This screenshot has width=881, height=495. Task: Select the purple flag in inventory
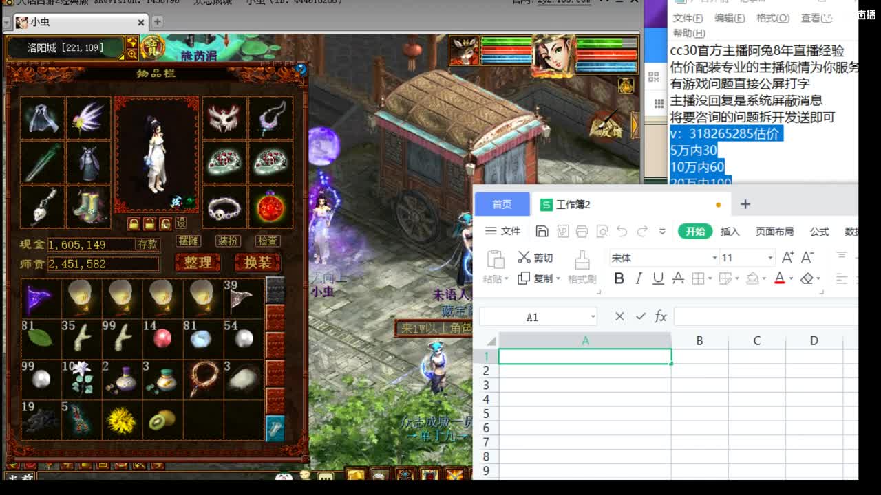click(x=41, y=298)
